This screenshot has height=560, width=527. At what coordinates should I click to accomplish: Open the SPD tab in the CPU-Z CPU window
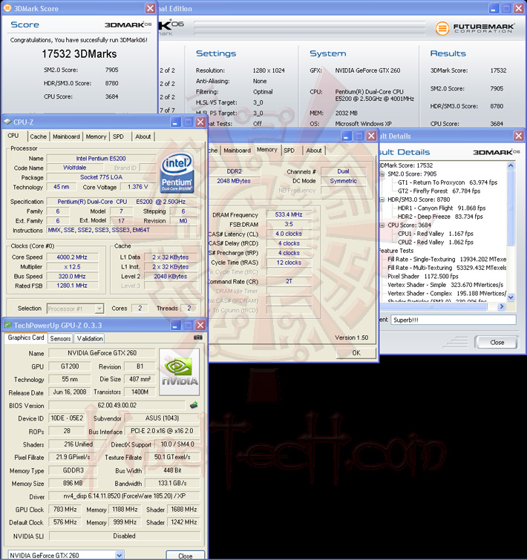coord(118,136)
